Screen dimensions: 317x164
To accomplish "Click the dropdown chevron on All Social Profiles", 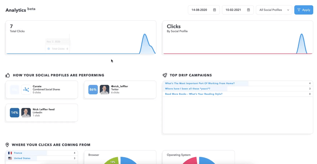I will point(288,10).
